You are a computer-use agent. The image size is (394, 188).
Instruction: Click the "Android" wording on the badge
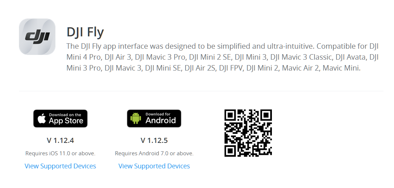pos(161,120)
